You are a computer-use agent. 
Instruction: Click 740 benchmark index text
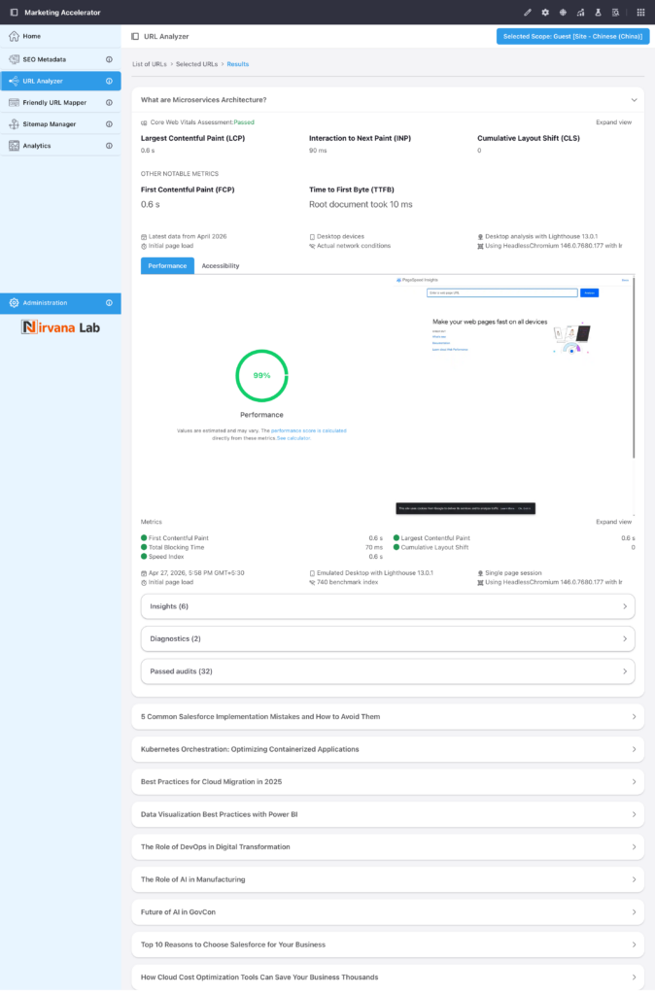[x=347, y=582]
